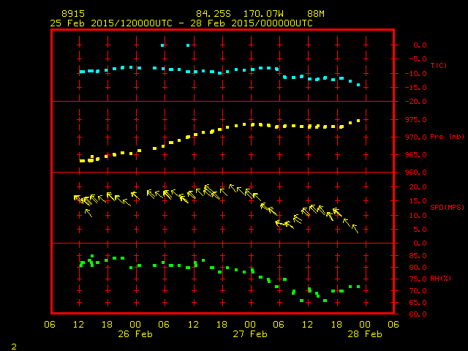
Task: Click the 965.0 pressure tick label
Action: point(416,155)
